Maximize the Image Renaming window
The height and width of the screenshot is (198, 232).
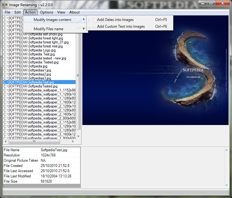(x=211, y=3)
